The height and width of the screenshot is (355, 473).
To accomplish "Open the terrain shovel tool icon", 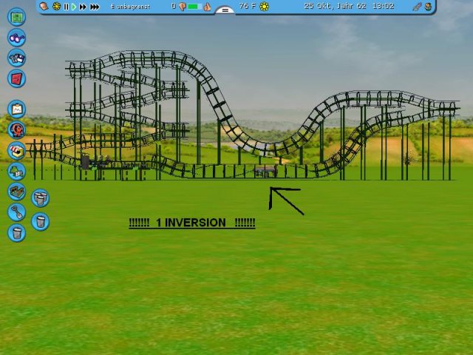I will pos(16,212).
